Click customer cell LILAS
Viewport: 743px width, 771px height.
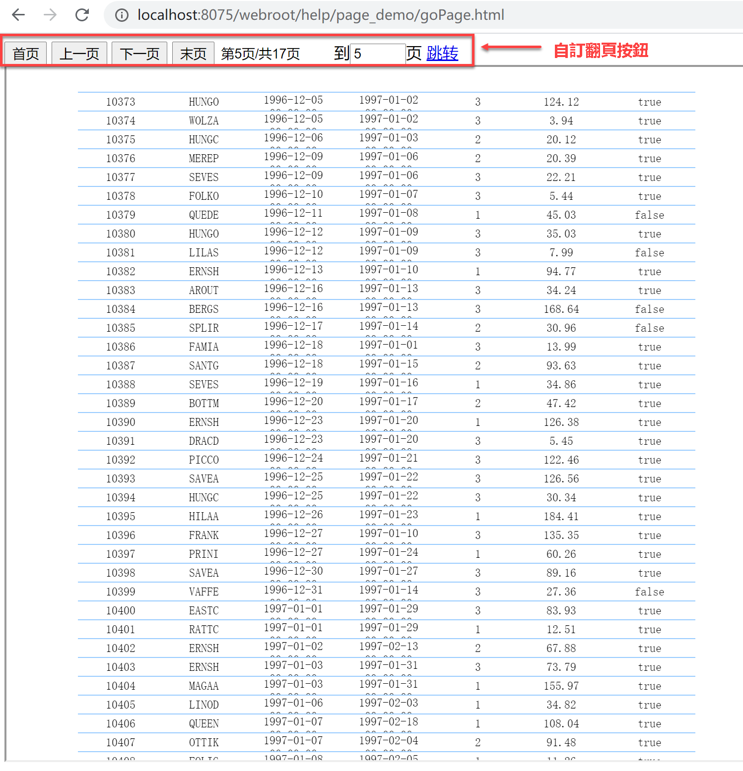tap(203, 253)
